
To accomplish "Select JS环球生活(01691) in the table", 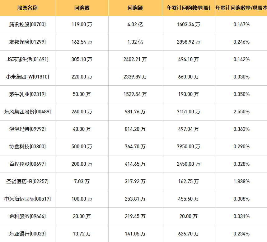I will [x=27, y=59].
